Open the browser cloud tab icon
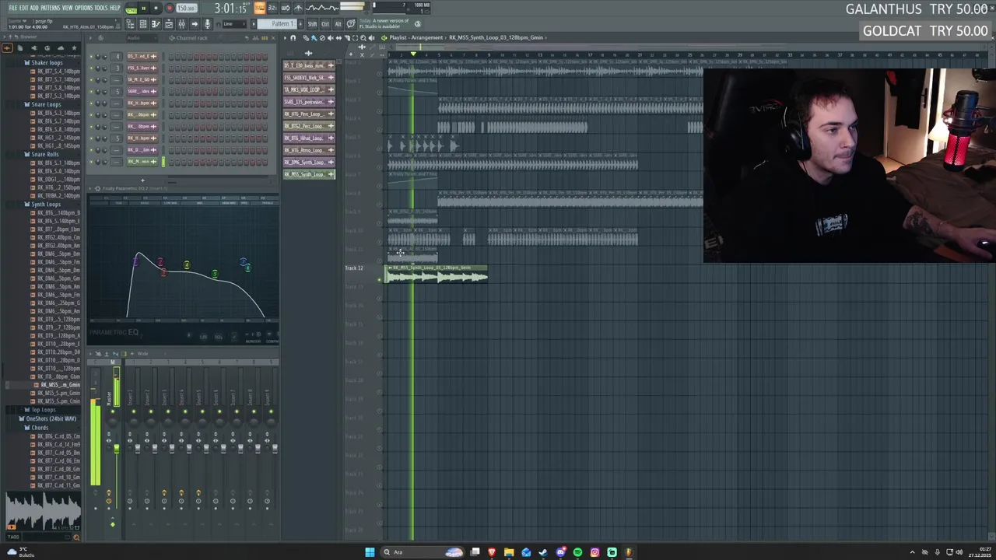This screenshot has height=560, width=996. coord(61,47)
